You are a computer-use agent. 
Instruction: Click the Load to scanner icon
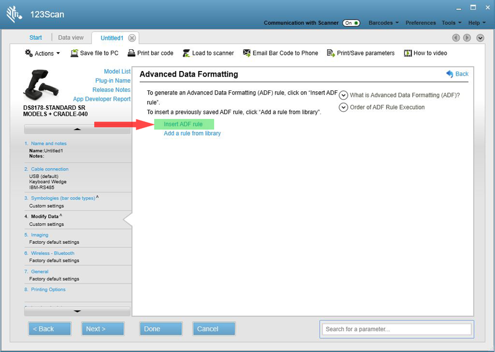[x=186, y=53]
